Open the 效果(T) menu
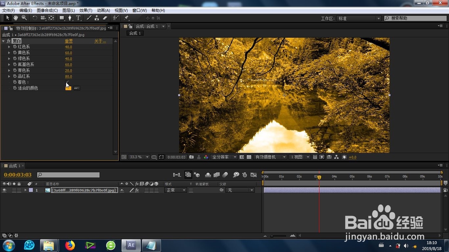Image resolution: width=449 pixels, height=252 pixels. pos(86,10)
